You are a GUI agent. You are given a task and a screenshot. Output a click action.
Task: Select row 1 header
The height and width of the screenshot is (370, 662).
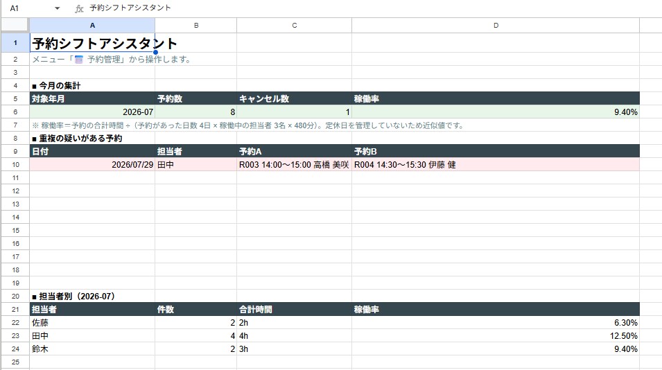(x=15, y=42)
